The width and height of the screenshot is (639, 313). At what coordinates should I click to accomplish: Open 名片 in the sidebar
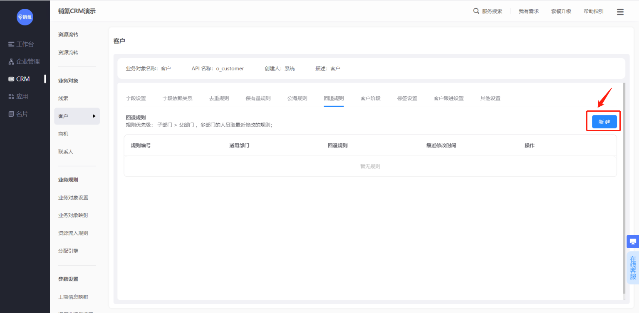tap(18, 114)
